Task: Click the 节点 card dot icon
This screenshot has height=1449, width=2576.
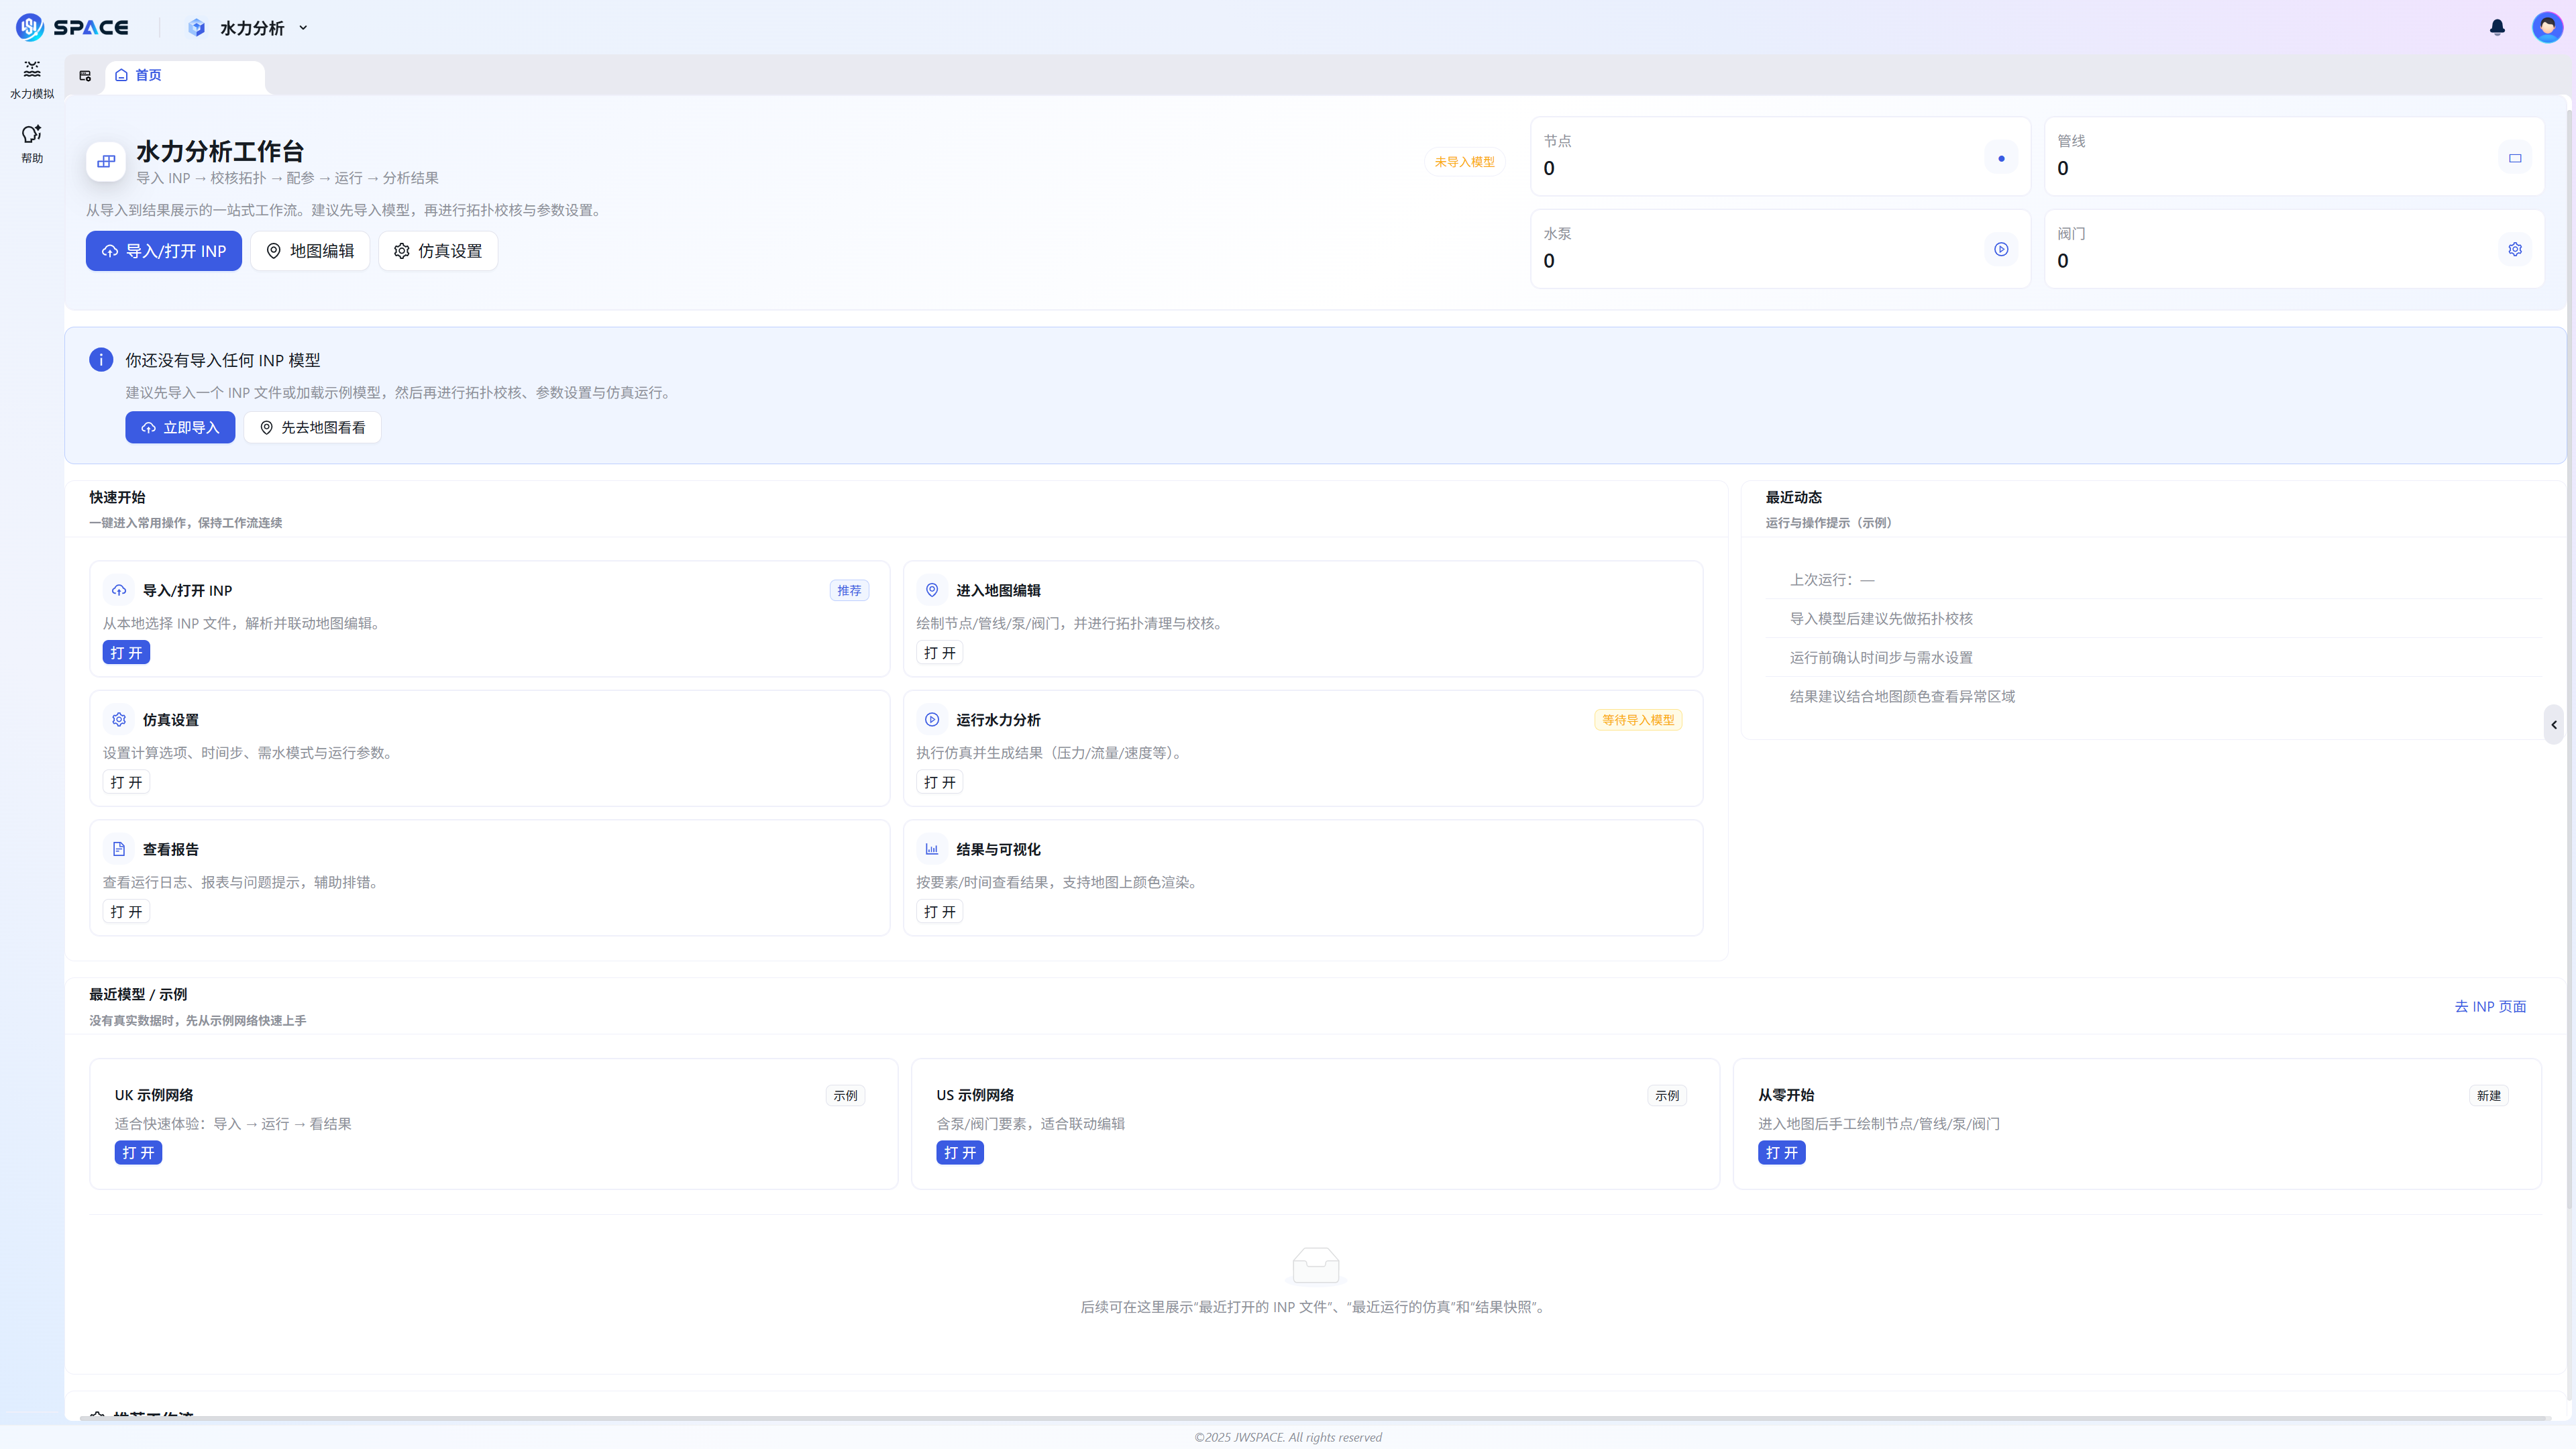Action: (x=2001, y=158)
